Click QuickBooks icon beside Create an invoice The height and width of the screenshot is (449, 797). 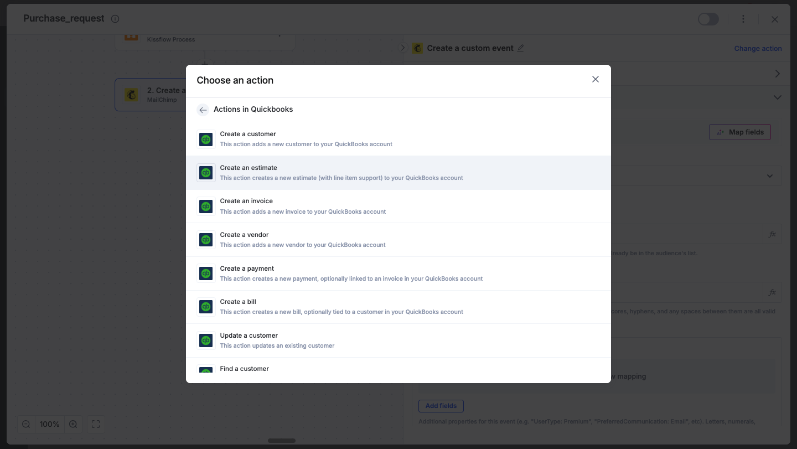206,206
